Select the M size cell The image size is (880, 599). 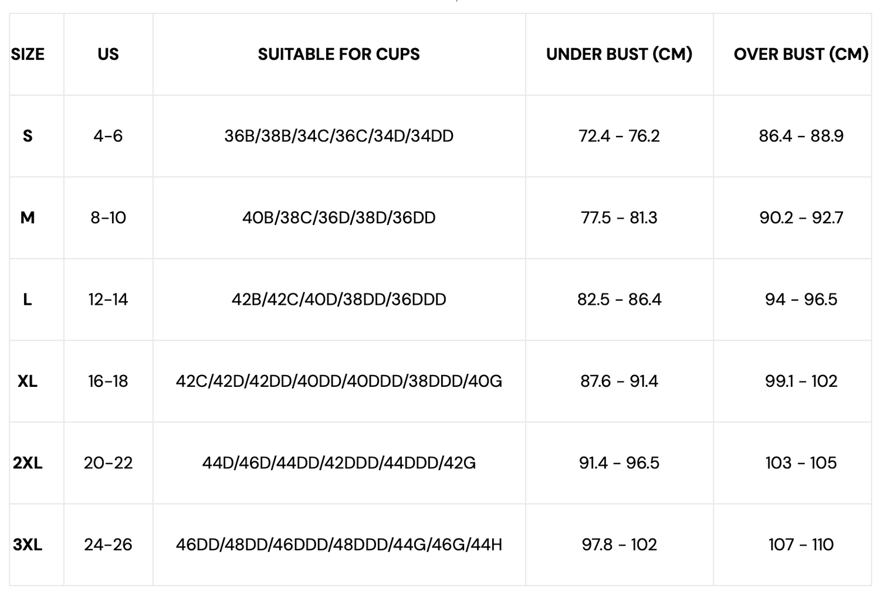[28, 218]
